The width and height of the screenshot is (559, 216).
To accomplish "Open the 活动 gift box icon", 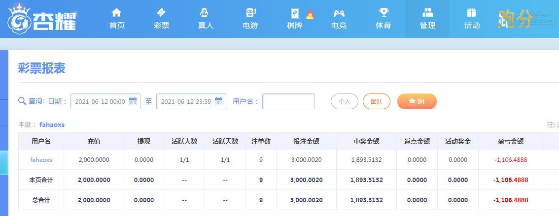I will [x=471, y=12].
